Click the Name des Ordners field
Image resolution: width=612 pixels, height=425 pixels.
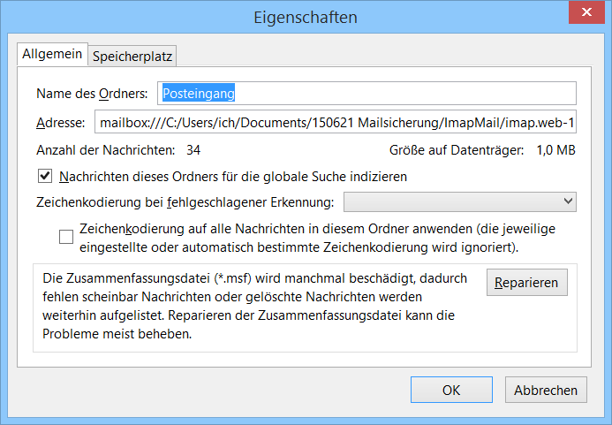tap(366, 94)
